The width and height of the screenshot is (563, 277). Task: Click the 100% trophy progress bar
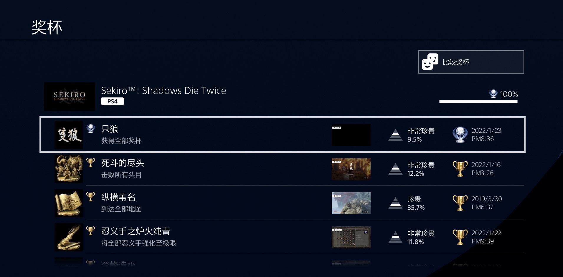pos(478,102)
